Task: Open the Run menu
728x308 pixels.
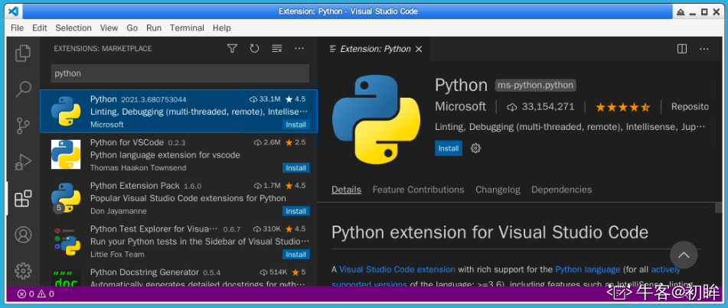Action: tap(154, 28)
